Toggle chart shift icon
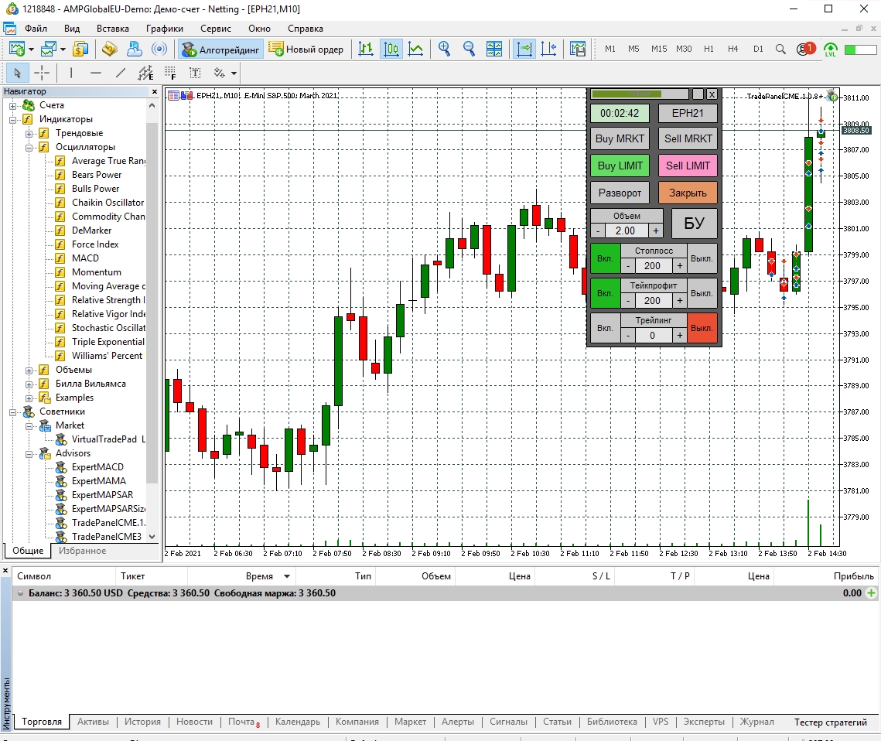Image resolution: width=881 pixels, height=741 pixels. pyautogui.click(x=548, y=50)
